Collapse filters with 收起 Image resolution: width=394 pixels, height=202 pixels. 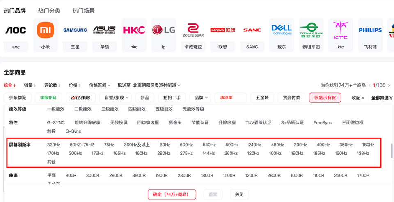(358, 98)
